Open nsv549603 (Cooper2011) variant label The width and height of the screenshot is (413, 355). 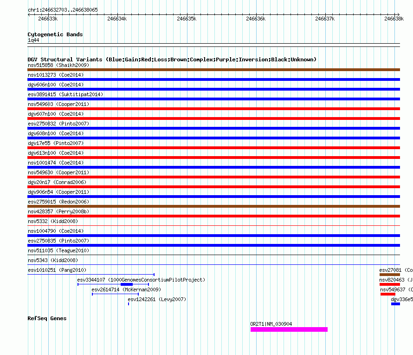[58, 104]
